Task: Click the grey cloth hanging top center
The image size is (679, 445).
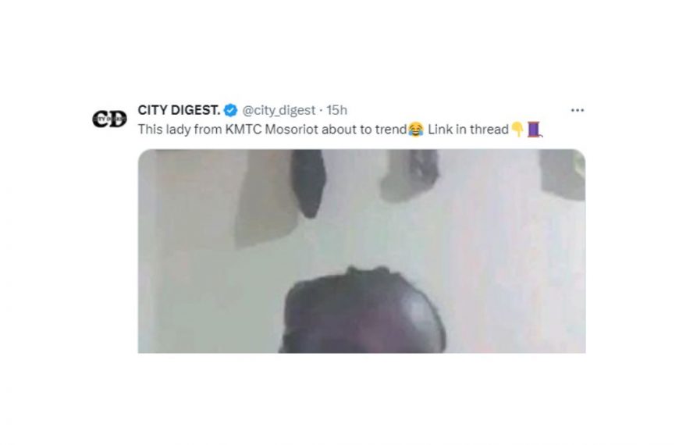Action: 409,176
